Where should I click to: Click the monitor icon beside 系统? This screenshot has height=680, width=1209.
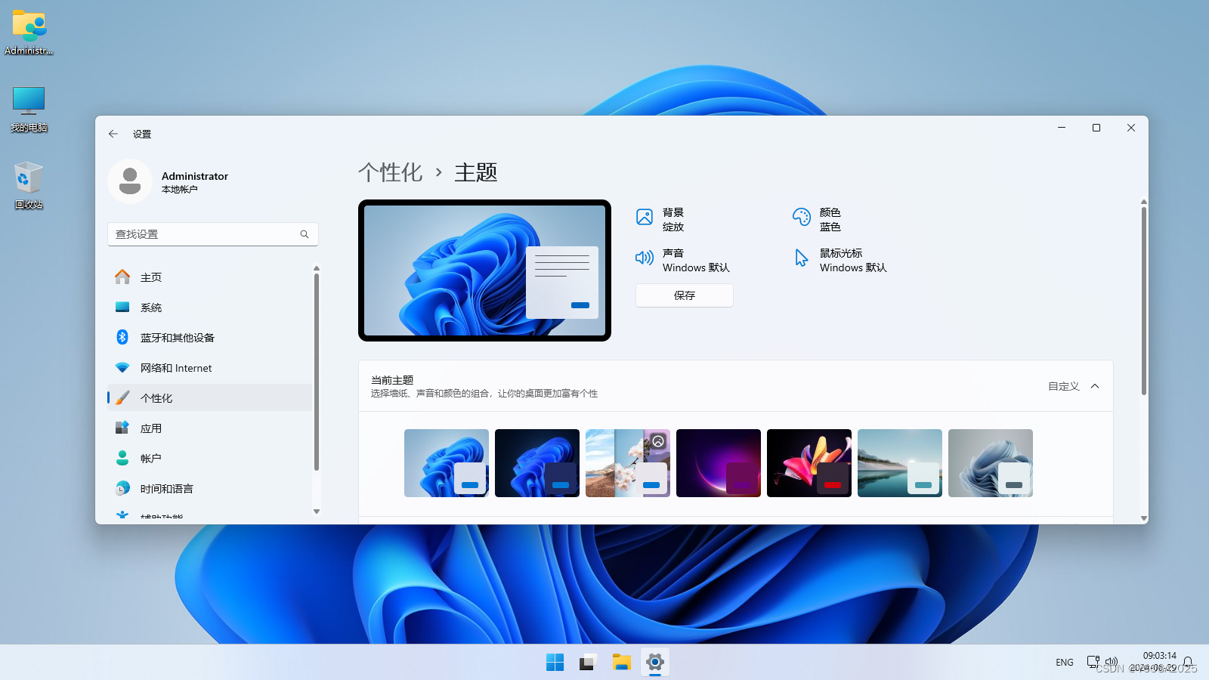click(122, 307)
